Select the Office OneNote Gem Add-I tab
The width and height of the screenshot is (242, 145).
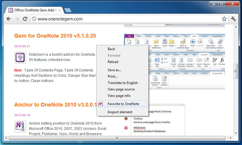pos(34,10)
